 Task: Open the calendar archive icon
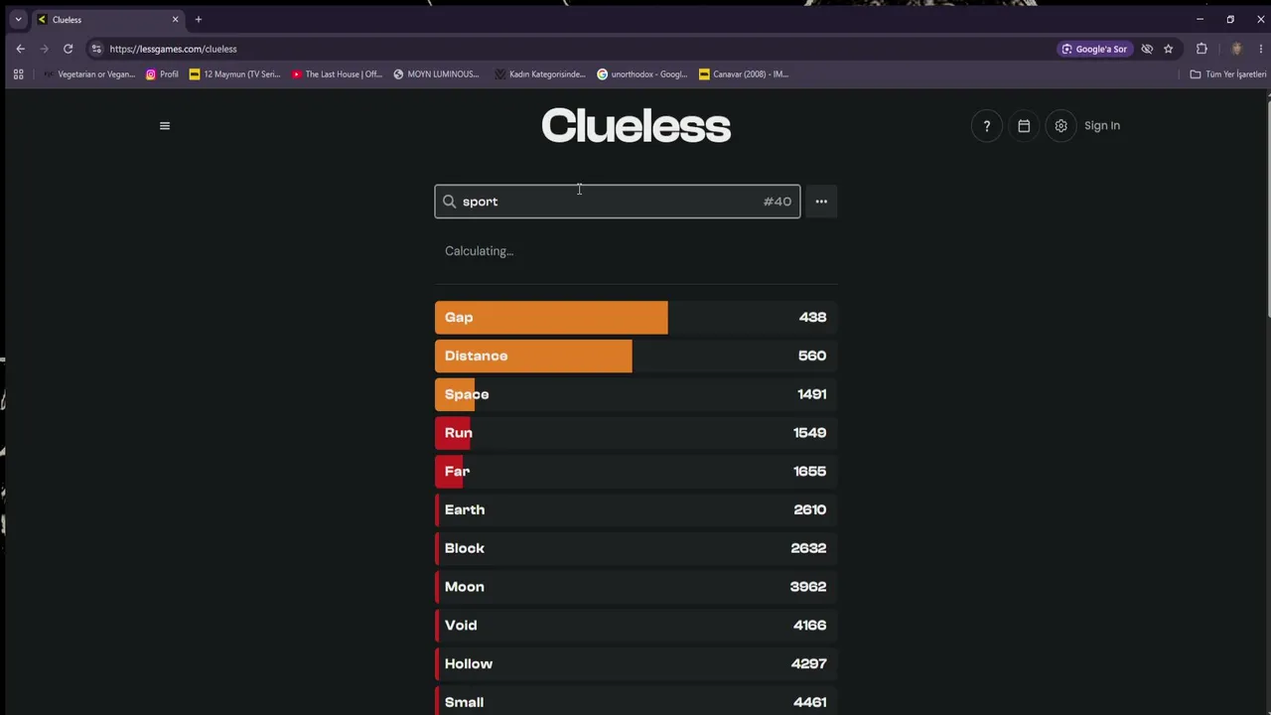1024,126
